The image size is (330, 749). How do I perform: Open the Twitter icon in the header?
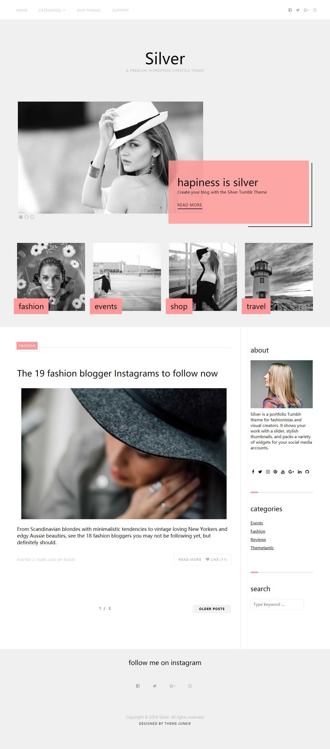click(x=298, y=10)
